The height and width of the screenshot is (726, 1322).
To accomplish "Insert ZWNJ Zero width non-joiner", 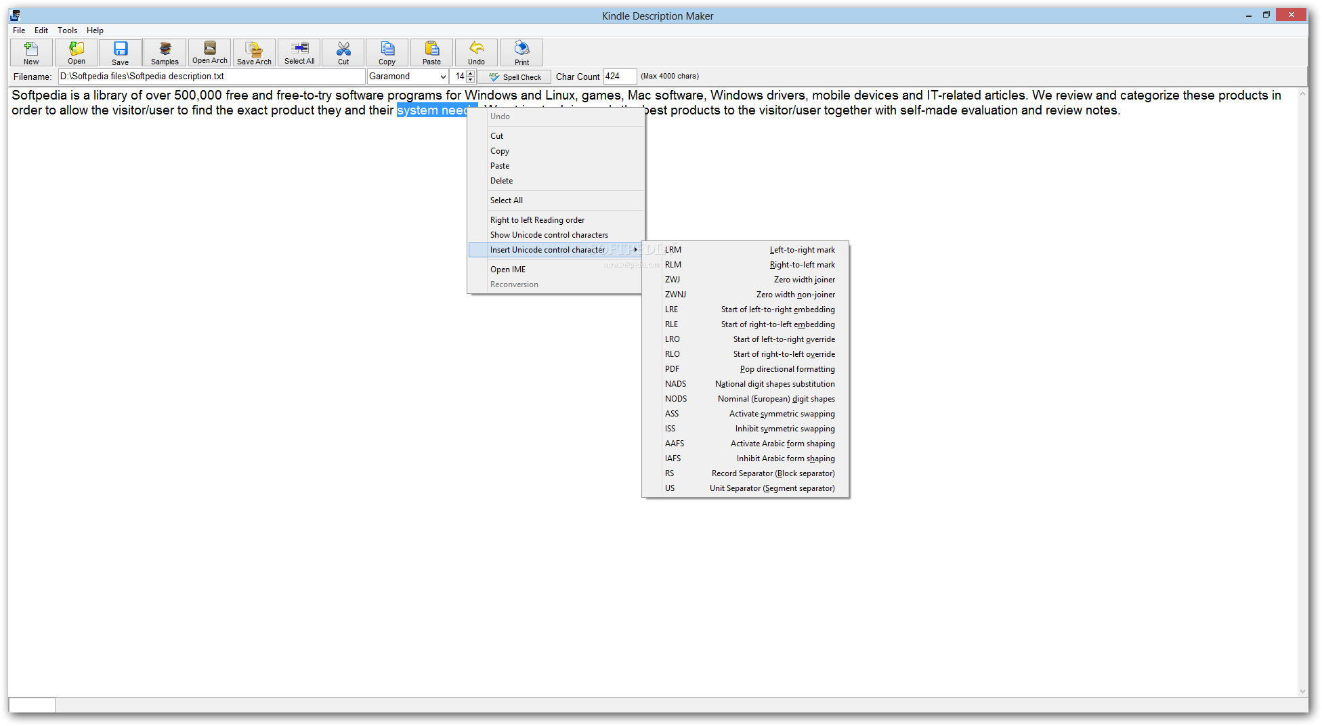I will tap(745, 295).
